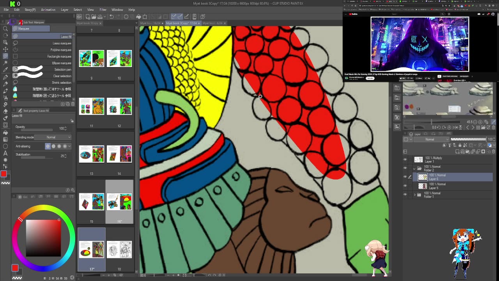This screenshot has height=281, width=499.
Task: Select the Auto select wand tool
Action: (x=5, y=62)
